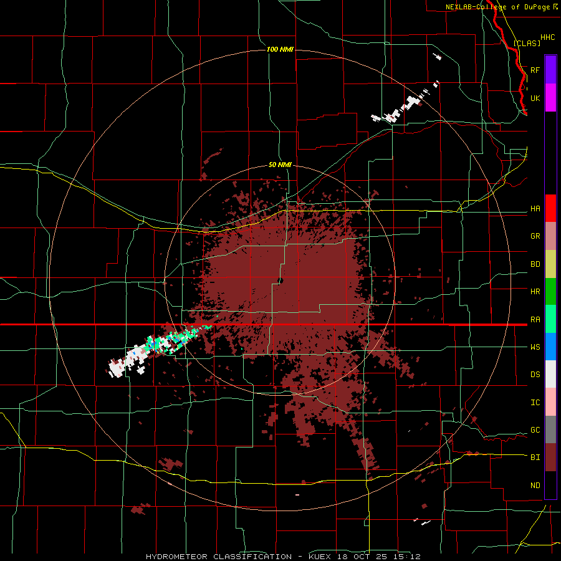Click the HHC product label

(547, 37)
